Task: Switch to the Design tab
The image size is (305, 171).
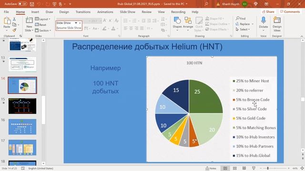Action: pyautogui.click(x=64, y=12)
